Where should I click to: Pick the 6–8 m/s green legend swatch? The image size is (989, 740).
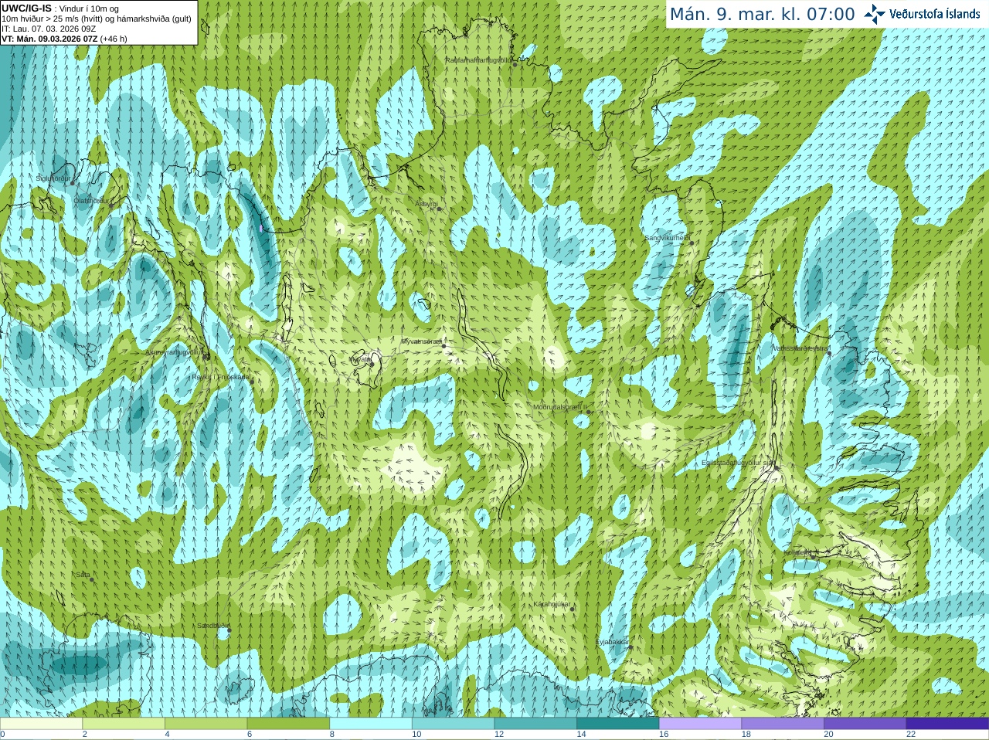pyautogui.click(x=288, y=724)
